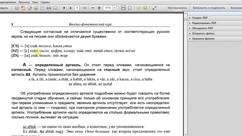Click the heading Вводно-фонетический курс

(90, 24)
